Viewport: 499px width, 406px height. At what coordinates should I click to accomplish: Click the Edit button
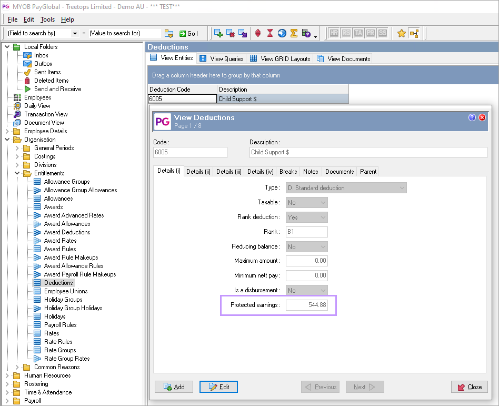[218, 387]
